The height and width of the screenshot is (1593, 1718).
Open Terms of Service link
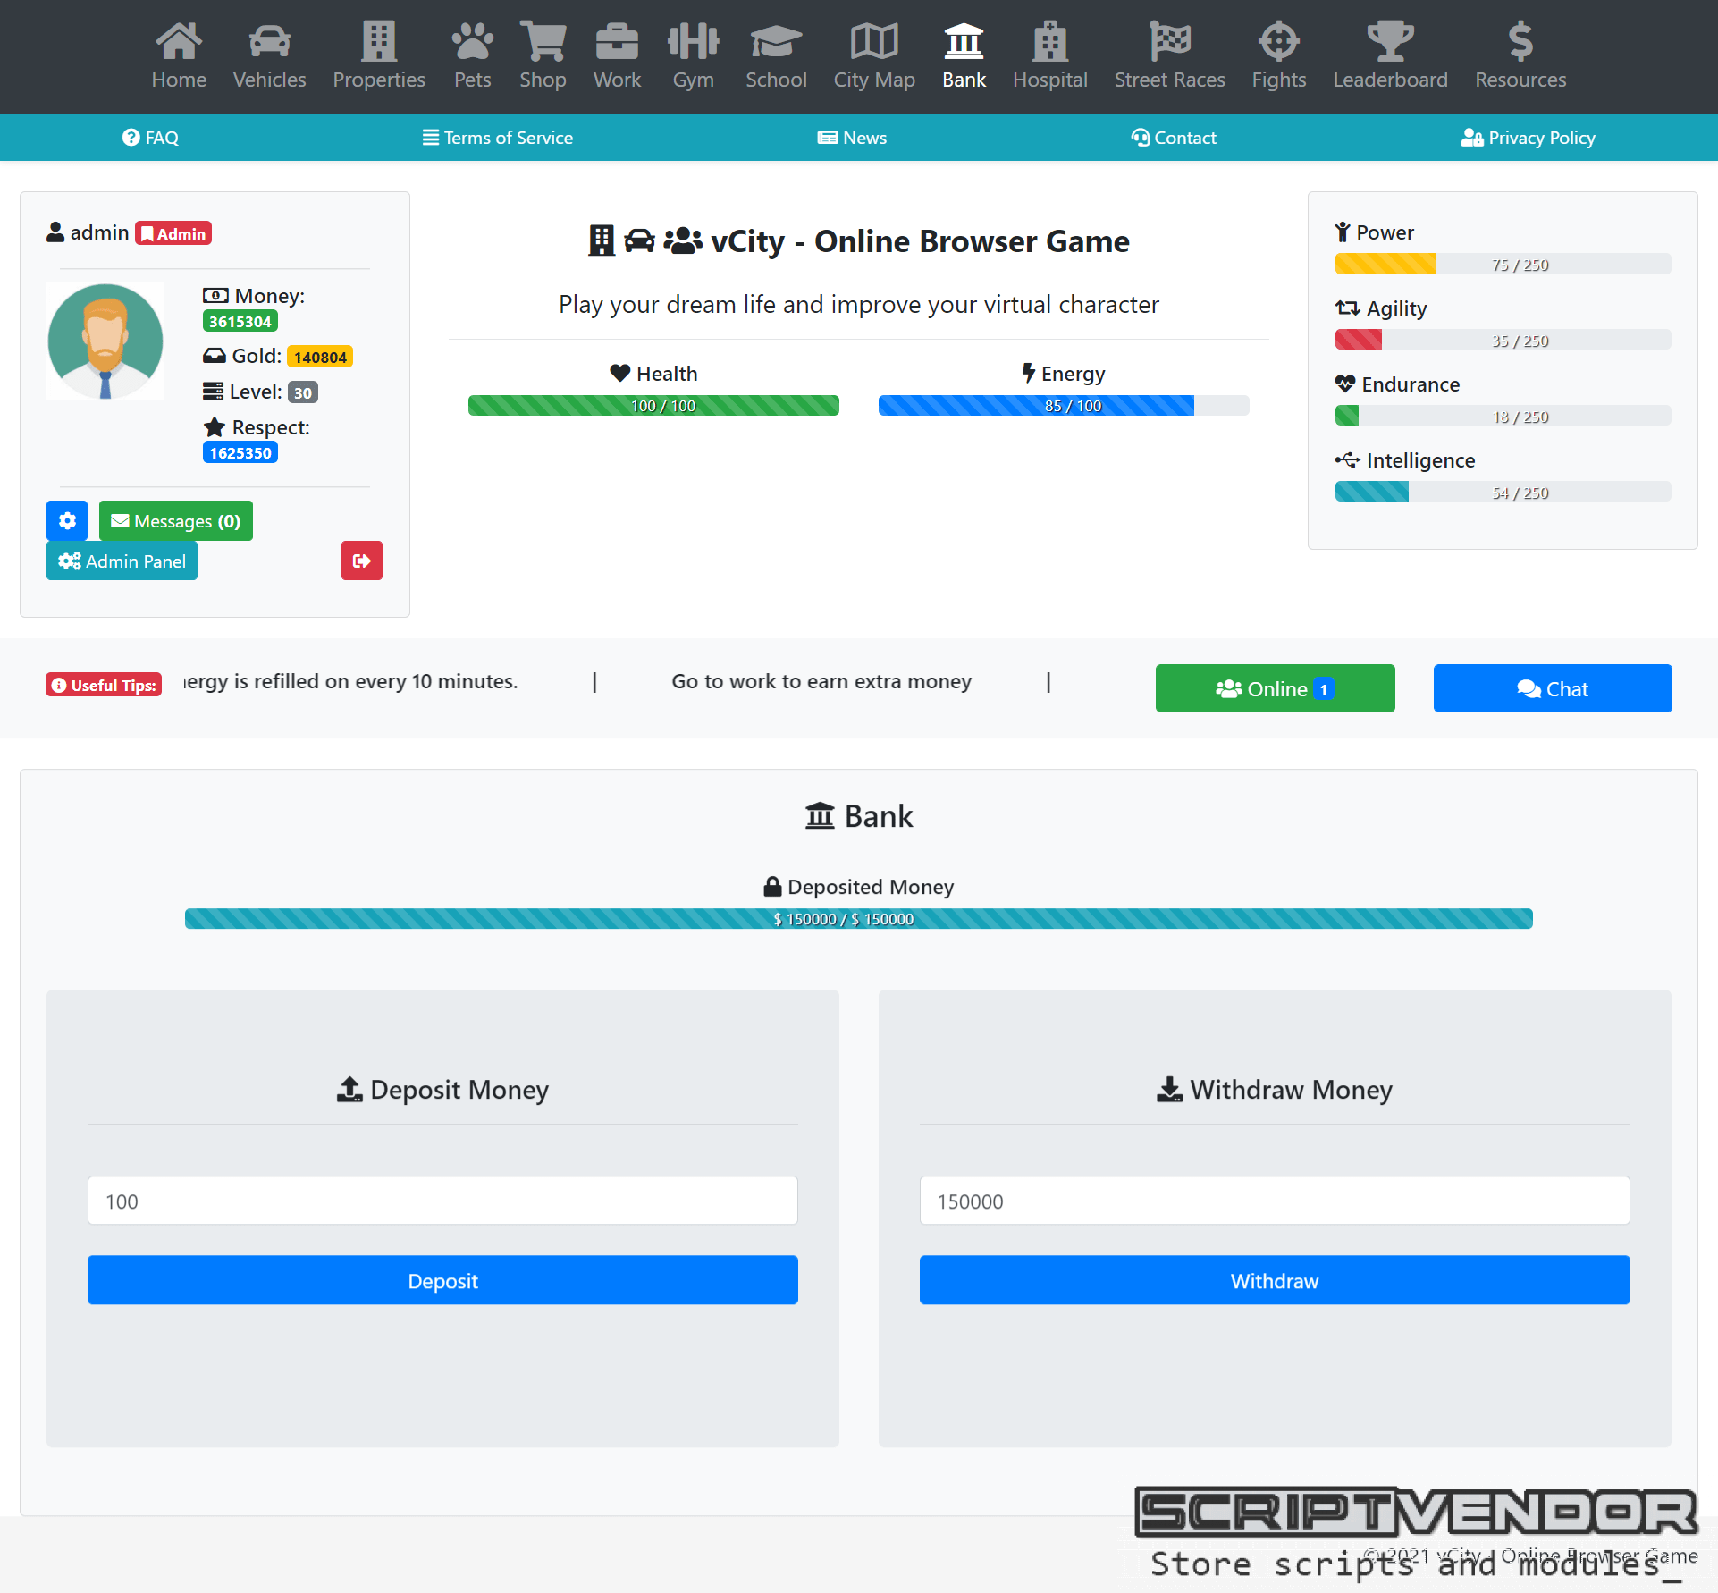coord(498,138)
